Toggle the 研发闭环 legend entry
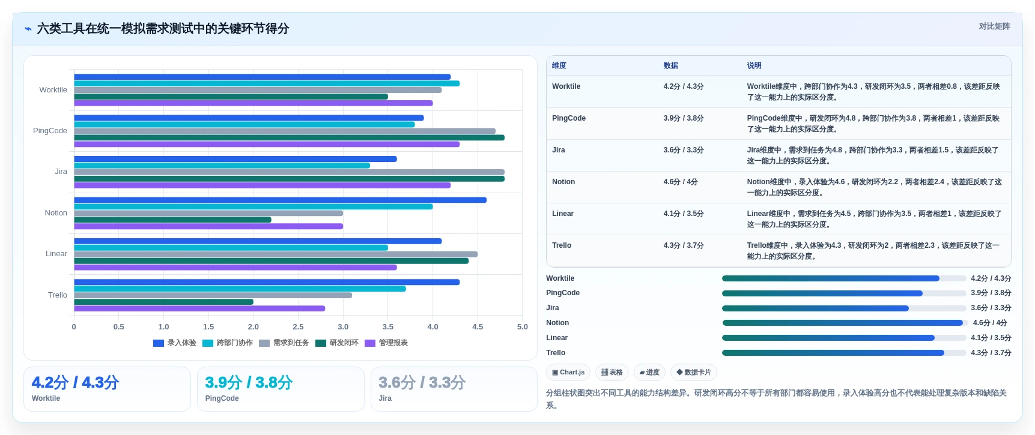 click(337, 343)
